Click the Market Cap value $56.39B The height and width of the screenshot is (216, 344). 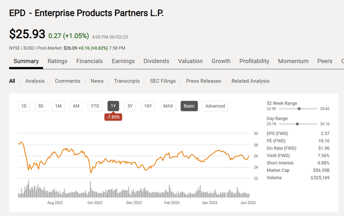point(321,170)
